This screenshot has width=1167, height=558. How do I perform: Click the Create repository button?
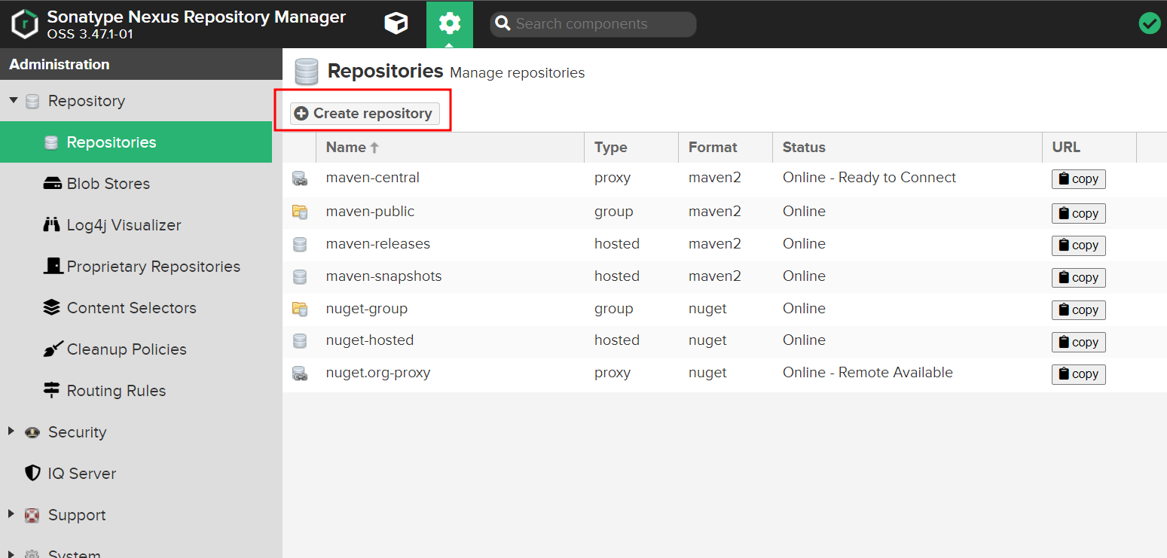pos(365,114)
